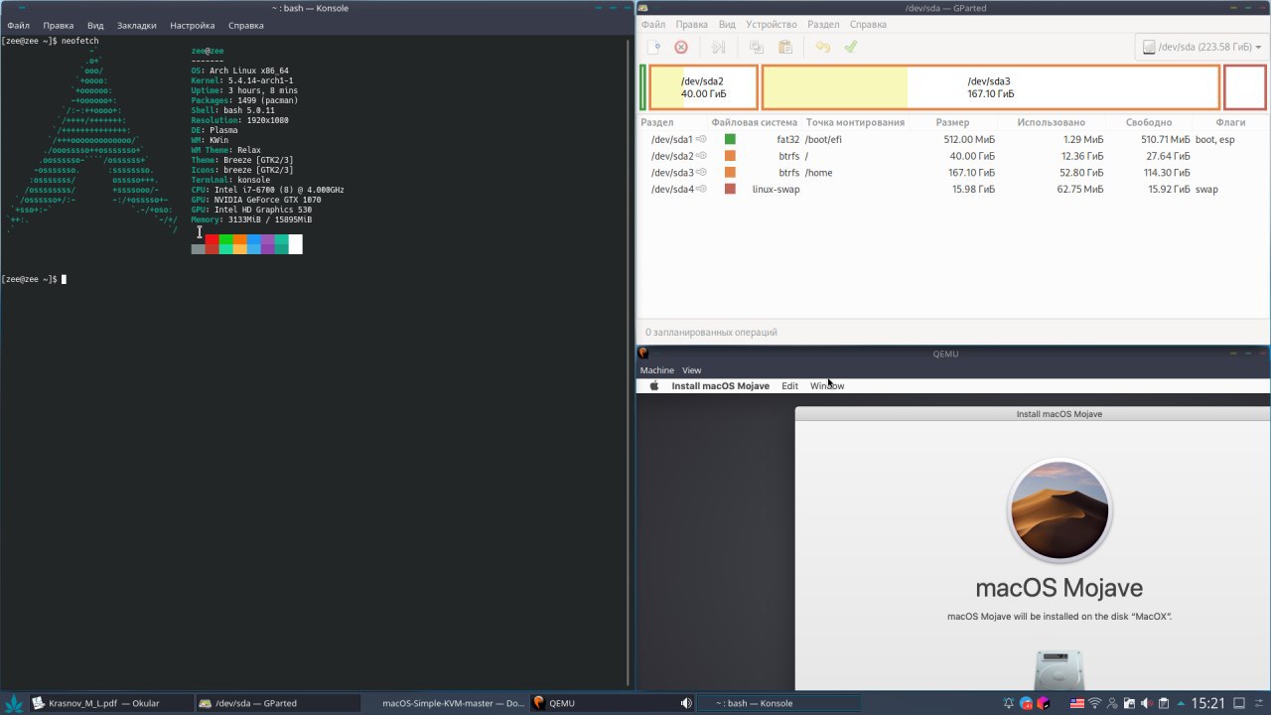The height and width of the screenshot is (715, 1271).
Task: Click the Точка монтирования column header
Action: [x=855, y=122]
